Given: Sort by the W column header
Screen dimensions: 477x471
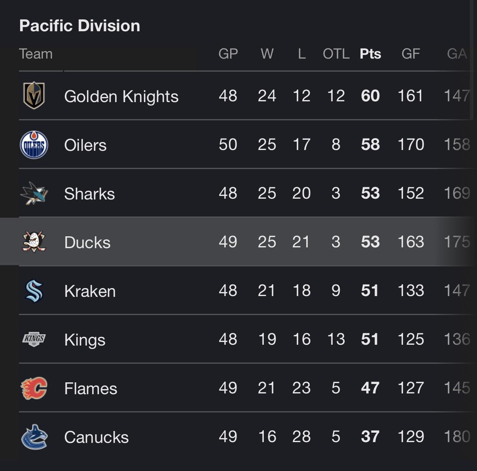Looking at the screenshot, I should pyautogui.click(x=267, y=54).
